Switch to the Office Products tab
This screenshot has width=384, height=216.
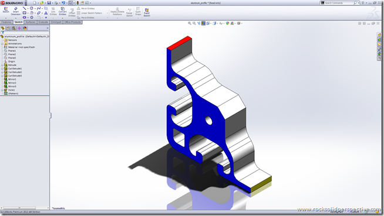(72, 22)
